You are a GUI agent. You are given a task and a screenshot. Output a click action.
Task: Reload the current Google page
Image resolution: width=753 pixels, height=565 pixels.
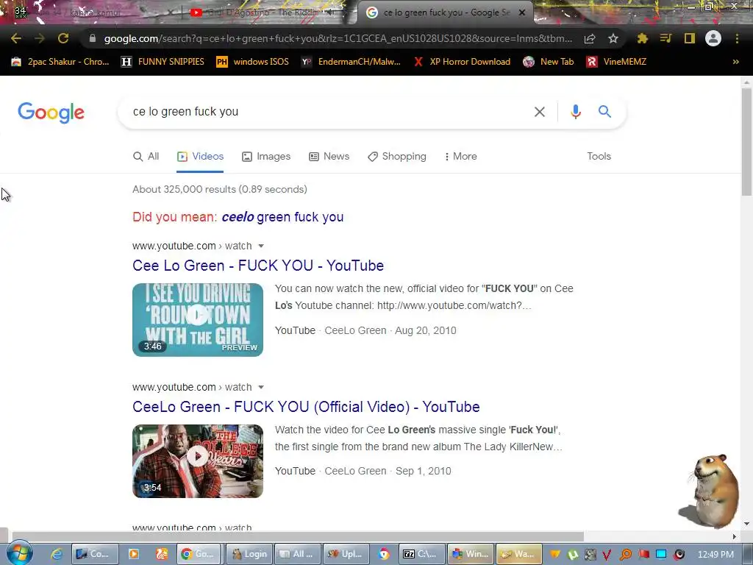tap(63, 38)
